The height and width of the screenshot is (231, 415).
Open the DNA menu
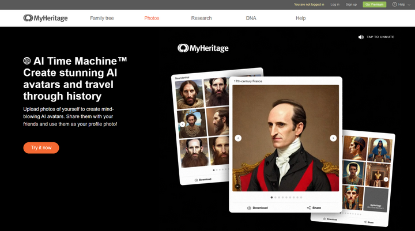pos(251,18)
